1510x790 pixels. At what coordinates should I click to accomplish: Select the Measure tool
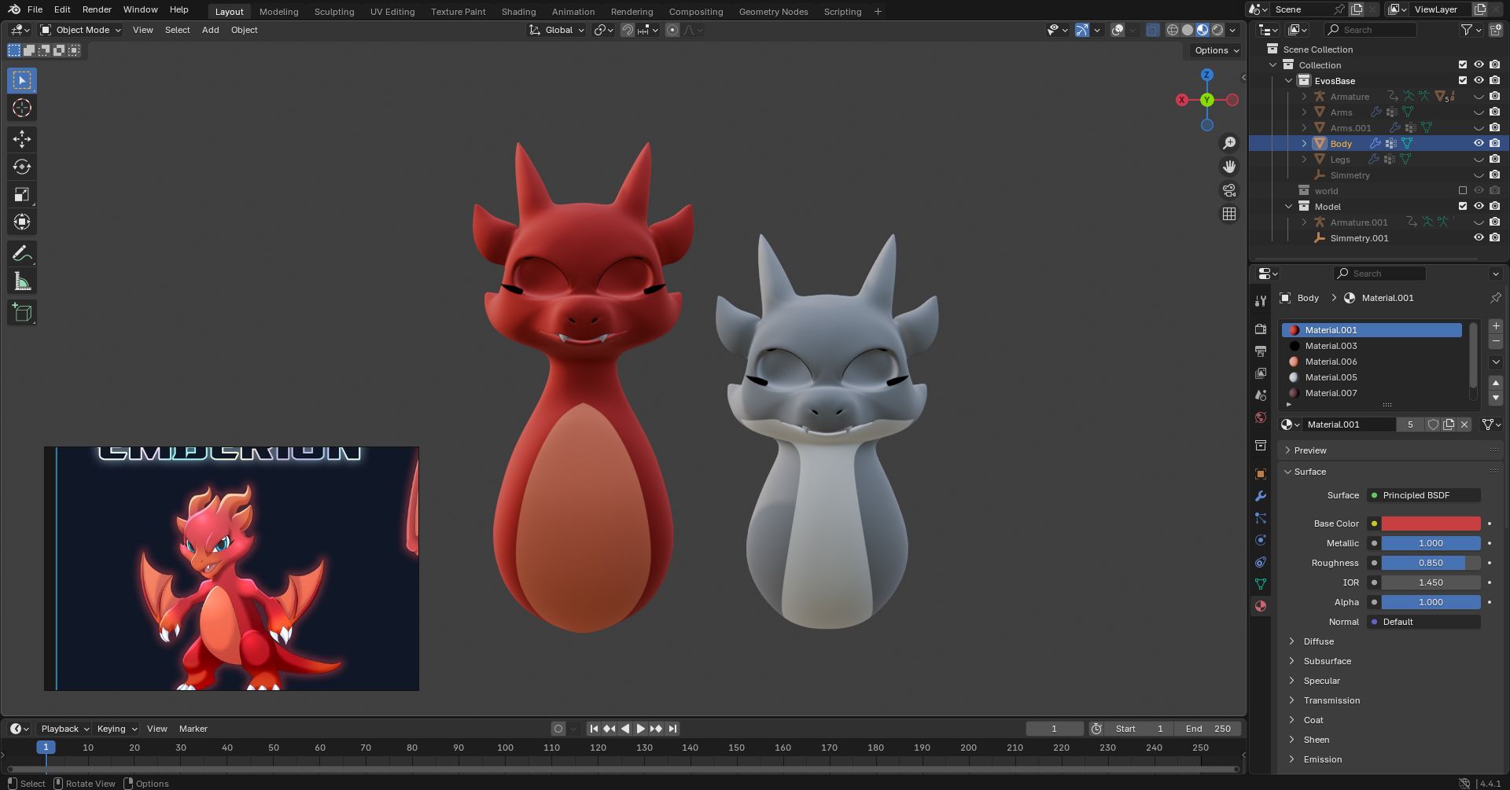tap(22, 281)
